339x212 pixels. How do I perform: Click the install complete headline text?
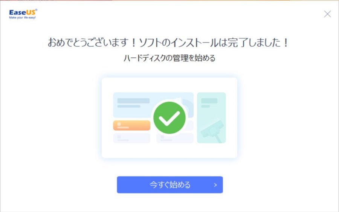[168, 42]
